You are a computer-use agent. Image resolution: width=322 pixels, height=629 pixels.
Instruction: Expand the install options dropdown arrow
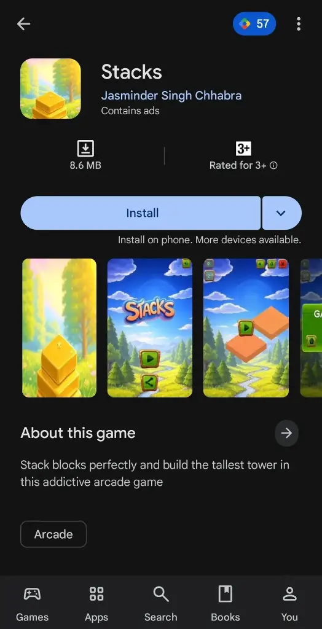pos(281,213)
